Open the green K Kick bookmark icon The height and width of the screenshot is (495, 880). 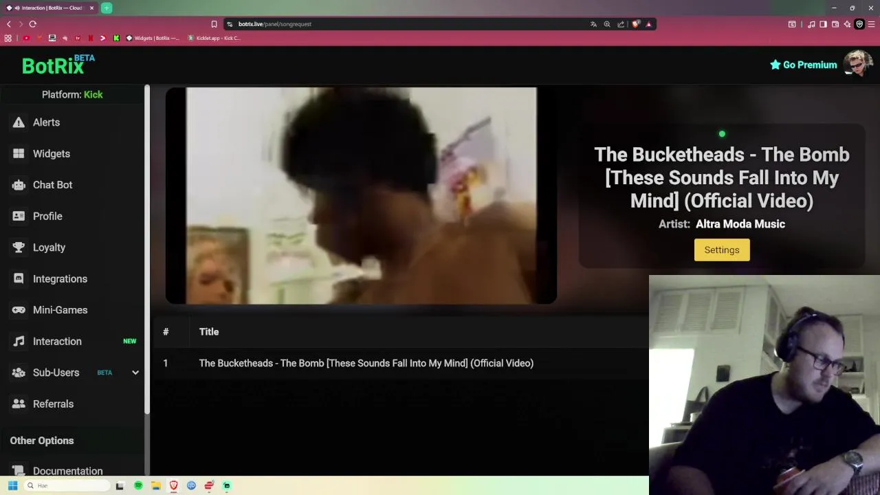tap(116, 38)
